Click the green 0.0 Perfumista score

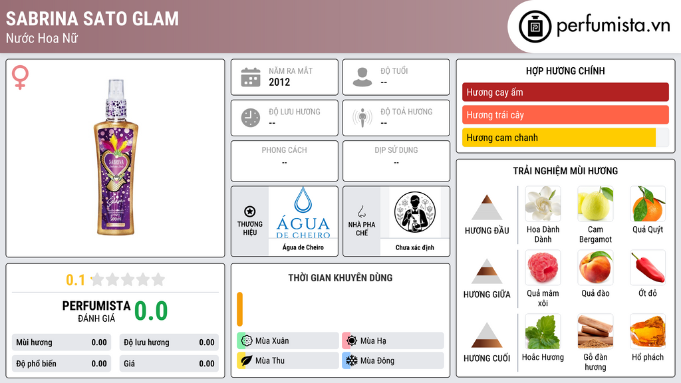(x=151, y=311)
